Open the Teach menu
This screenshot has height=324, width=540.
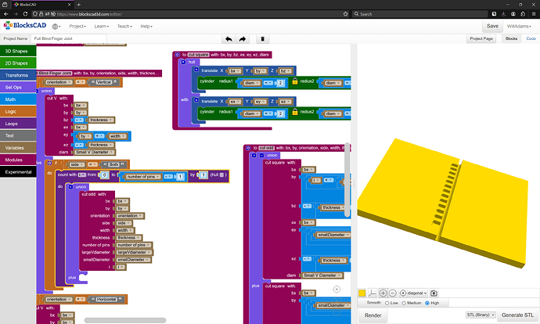pos(124,27)
